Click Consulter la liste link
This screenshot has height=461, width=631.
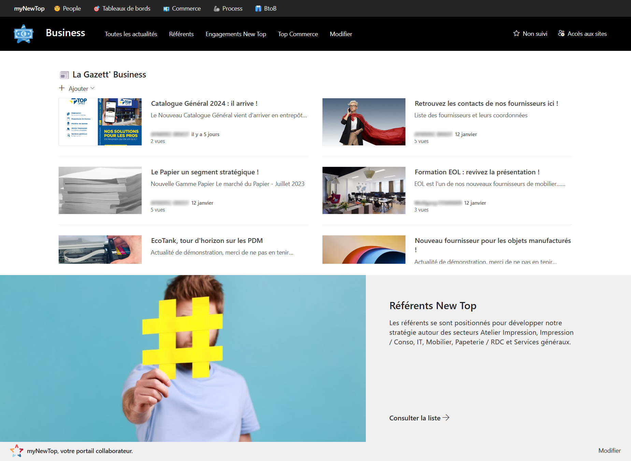click(x=419, y=418)
